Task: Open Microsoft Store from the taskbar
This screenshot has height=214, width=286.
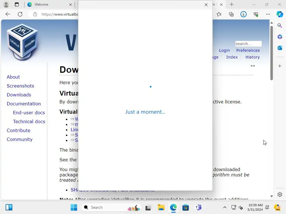Action: [x=185, y=207]
